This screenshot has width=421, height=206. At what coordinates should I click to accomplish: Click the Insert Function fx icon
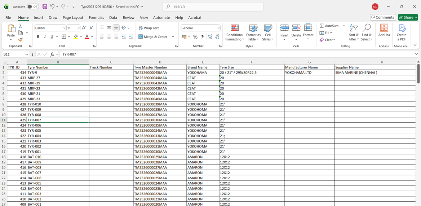[52, 54]
